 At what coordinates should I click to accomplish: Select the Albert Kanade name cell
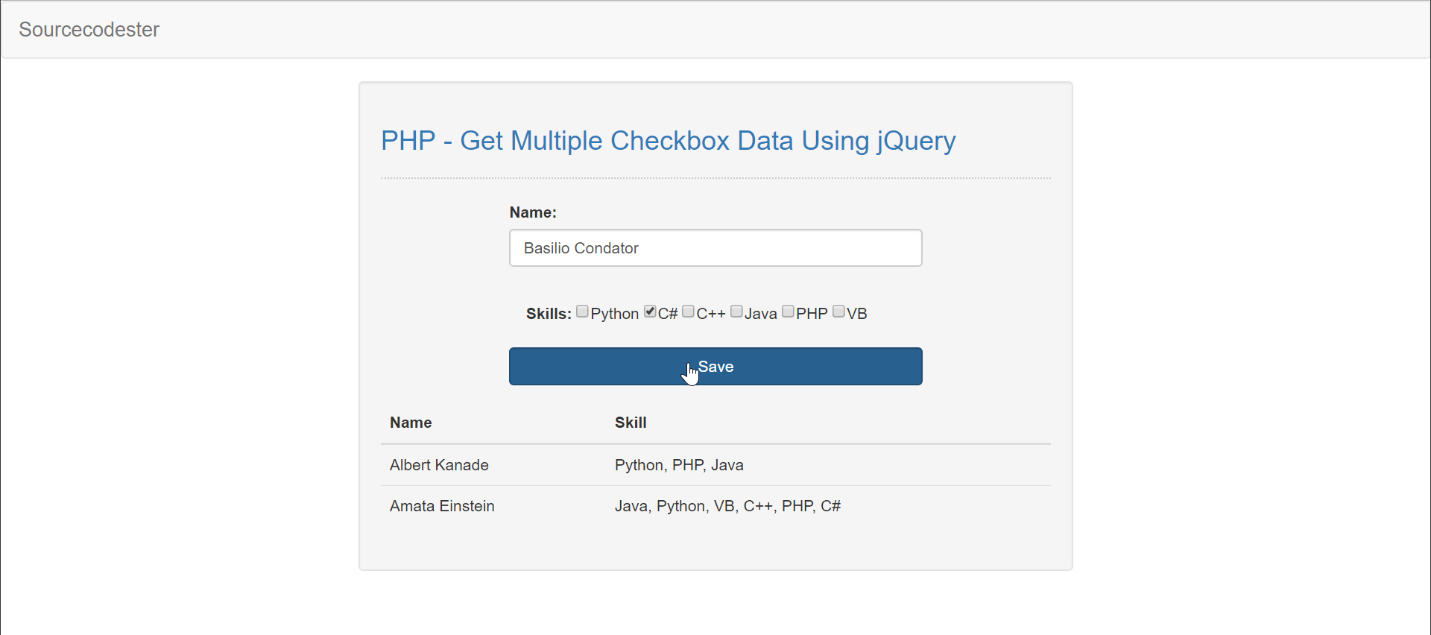[439, 465]
